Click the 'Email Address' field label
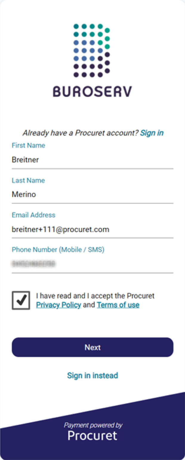185x460 pixels. coord(33,215)
